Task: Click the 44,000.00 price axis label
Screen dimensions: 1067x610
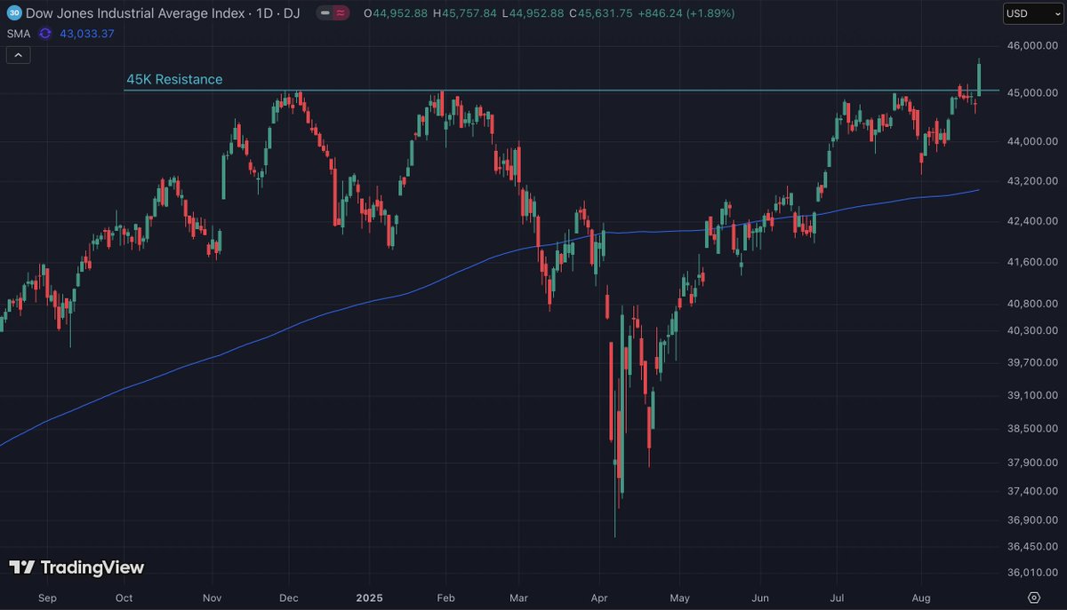Action: pos(1031,141)
